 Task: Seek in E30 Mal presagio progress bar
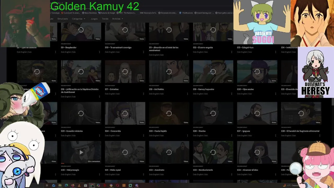[81, 163]
